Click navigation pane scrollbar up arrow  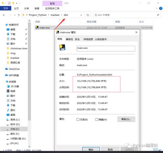point(29,21)
